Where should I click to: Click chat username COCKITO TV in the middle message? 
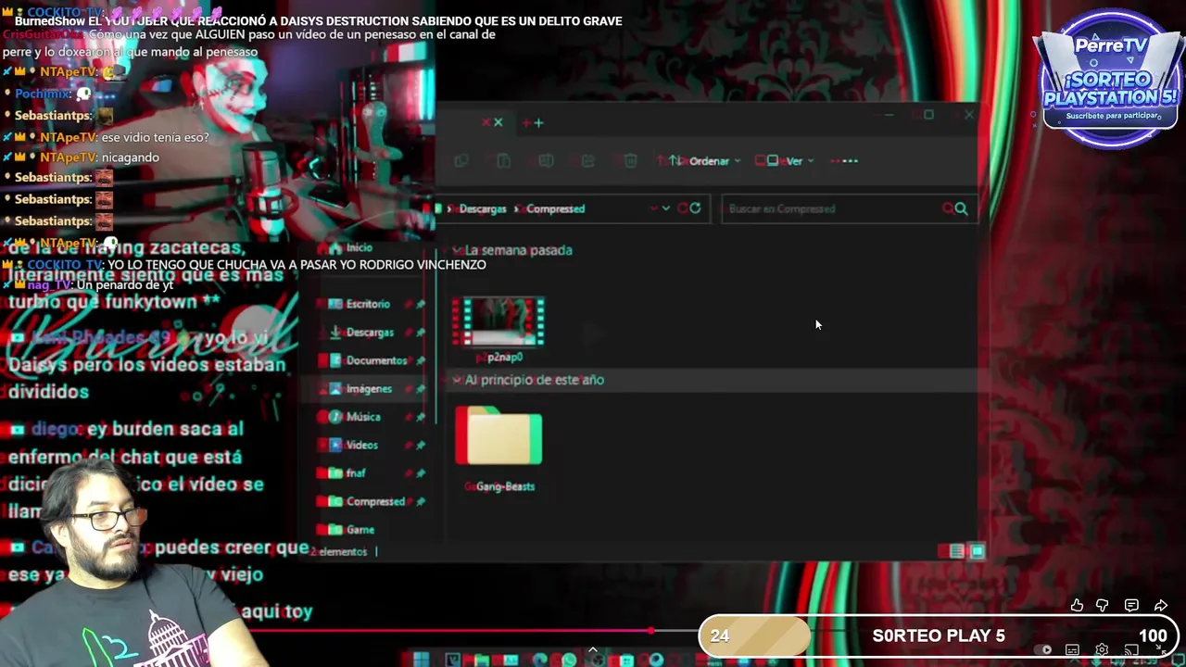[64, 265]
